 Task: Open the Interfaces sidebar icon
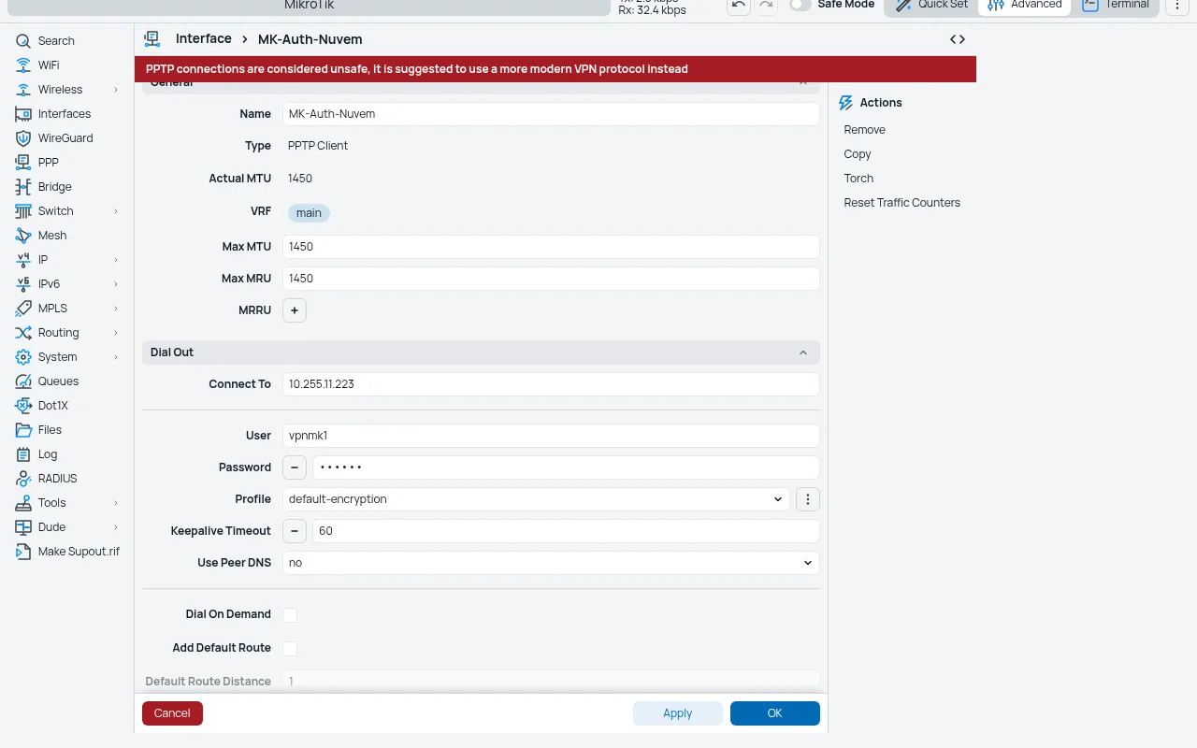pyautogui.click(x=23, y=114)
